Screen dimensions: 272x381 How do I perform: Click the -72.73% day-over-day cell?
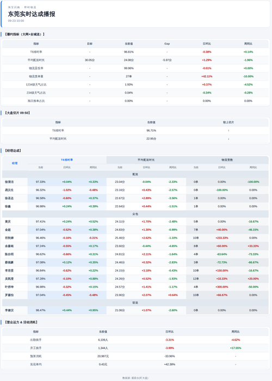coord(222,262)
